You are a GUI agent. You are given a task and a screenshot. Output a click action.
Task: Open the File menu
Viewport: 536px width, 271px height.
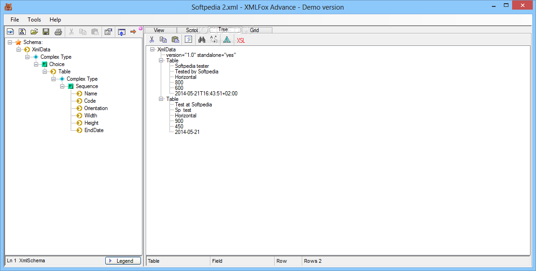15,20
